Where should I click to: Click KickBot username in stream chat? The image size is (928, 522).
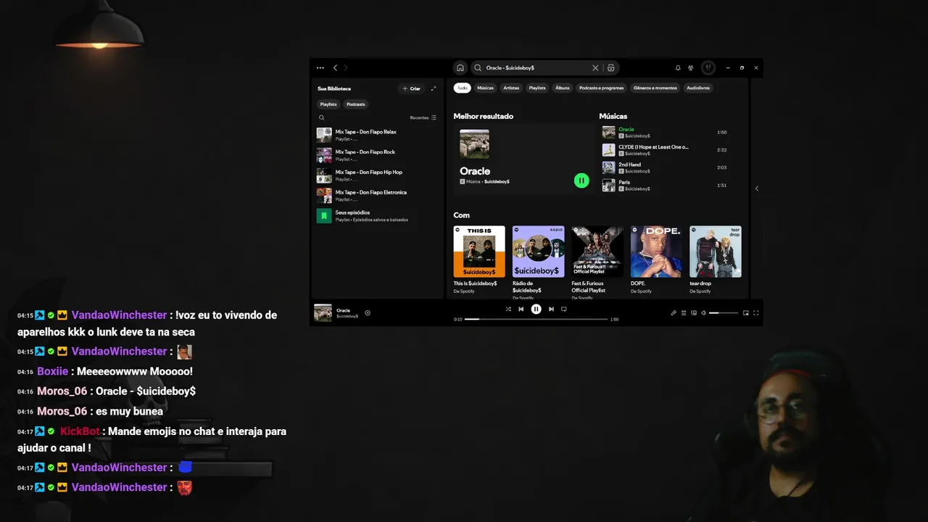pyautogui.click(x=80, y=431)
